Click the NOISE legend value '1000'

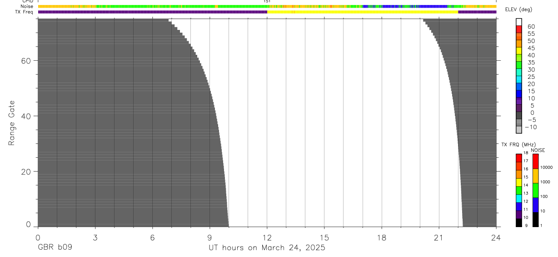coord(545,182)
